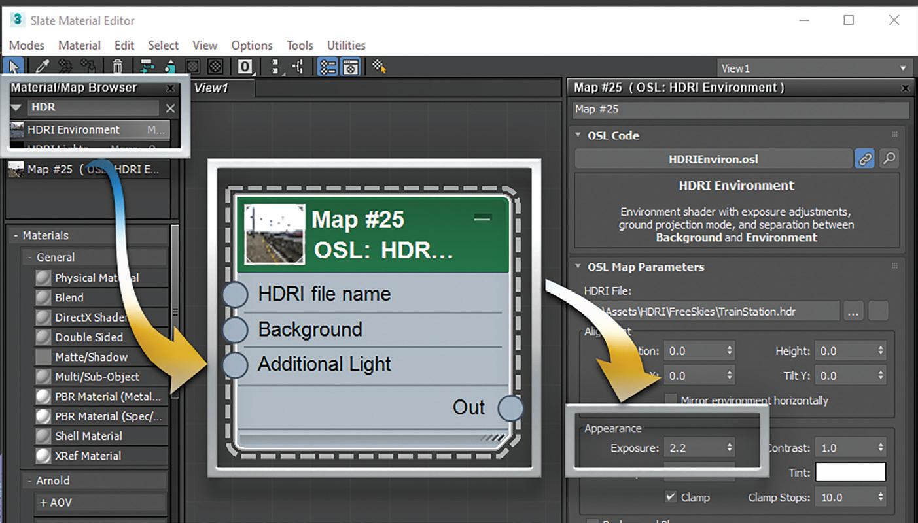Collapse the Map #25 node

[482, 218]
